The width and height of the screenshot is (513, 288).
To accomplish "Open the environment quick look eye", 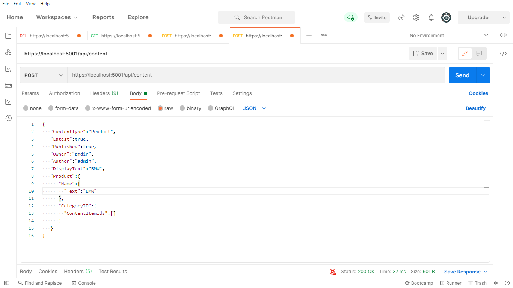I will (x=503, y=35).
